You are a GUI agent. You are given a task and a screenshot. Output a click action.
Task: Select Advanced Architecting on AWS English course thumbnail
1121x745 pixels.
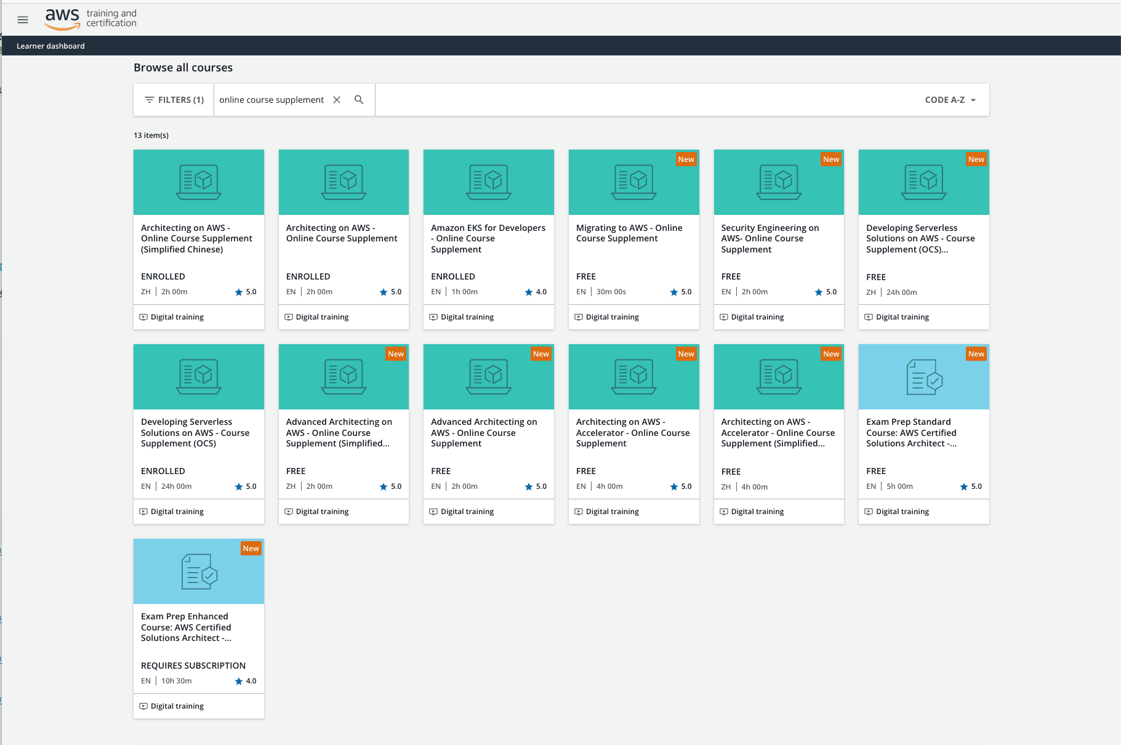(x=488, y=377)
